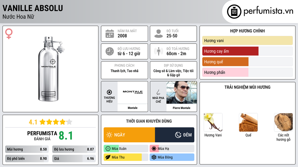Click the Hương vani accord bar
This screenshot has width=298, height=167.
pos(247,41)
